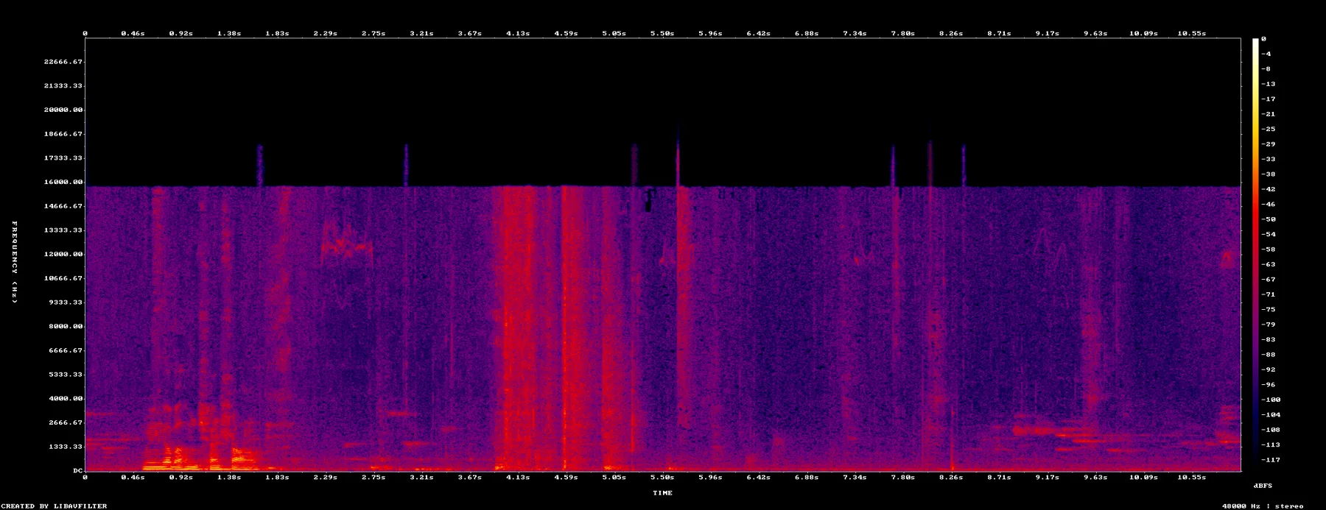Click the -63 value on dBFS scale

[1269, 265]
